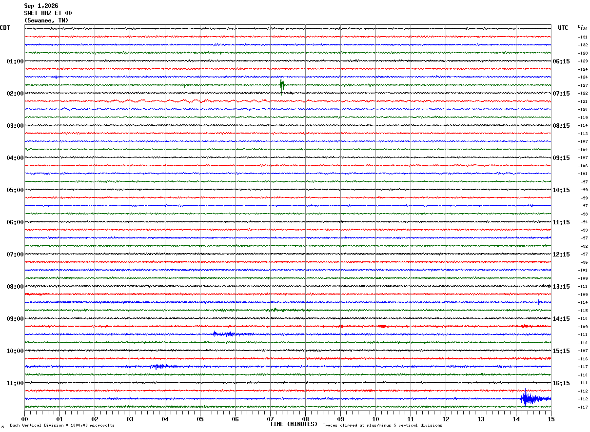Click the TIME (MINUTES) axis label
The image size is (590, 432).
294,424
